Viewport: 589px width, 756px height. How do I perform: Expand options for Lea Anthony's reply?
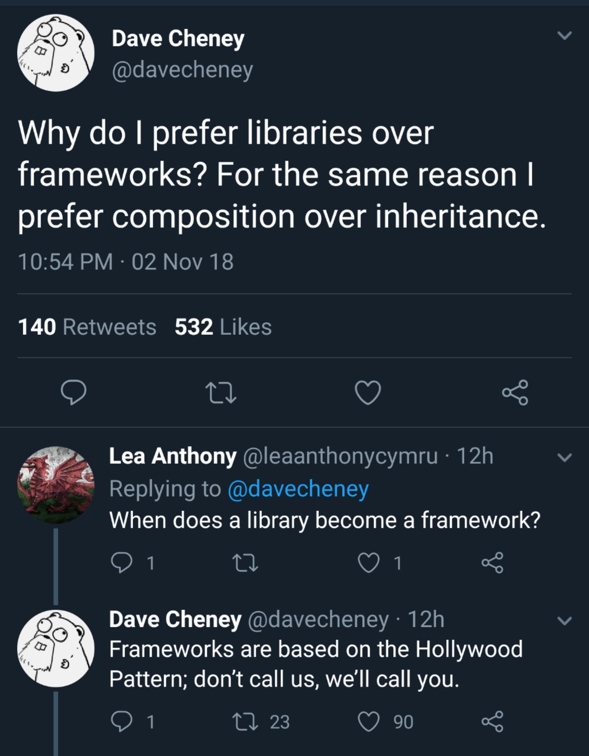[x=564, y=457]
